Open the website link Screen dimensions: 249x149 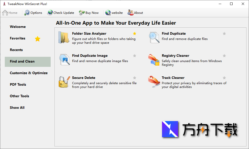point(114,12)
